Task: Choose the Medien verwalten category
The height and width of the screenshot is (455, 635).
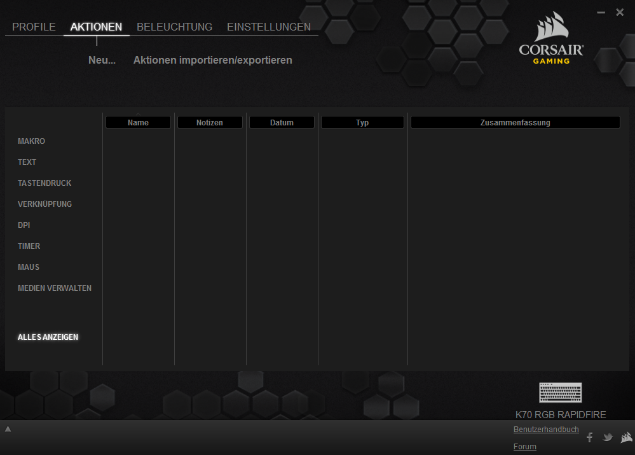Action: 55,288
